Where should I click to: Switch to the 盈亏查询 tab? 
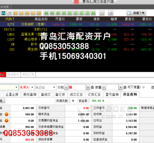tap(112, 94)
